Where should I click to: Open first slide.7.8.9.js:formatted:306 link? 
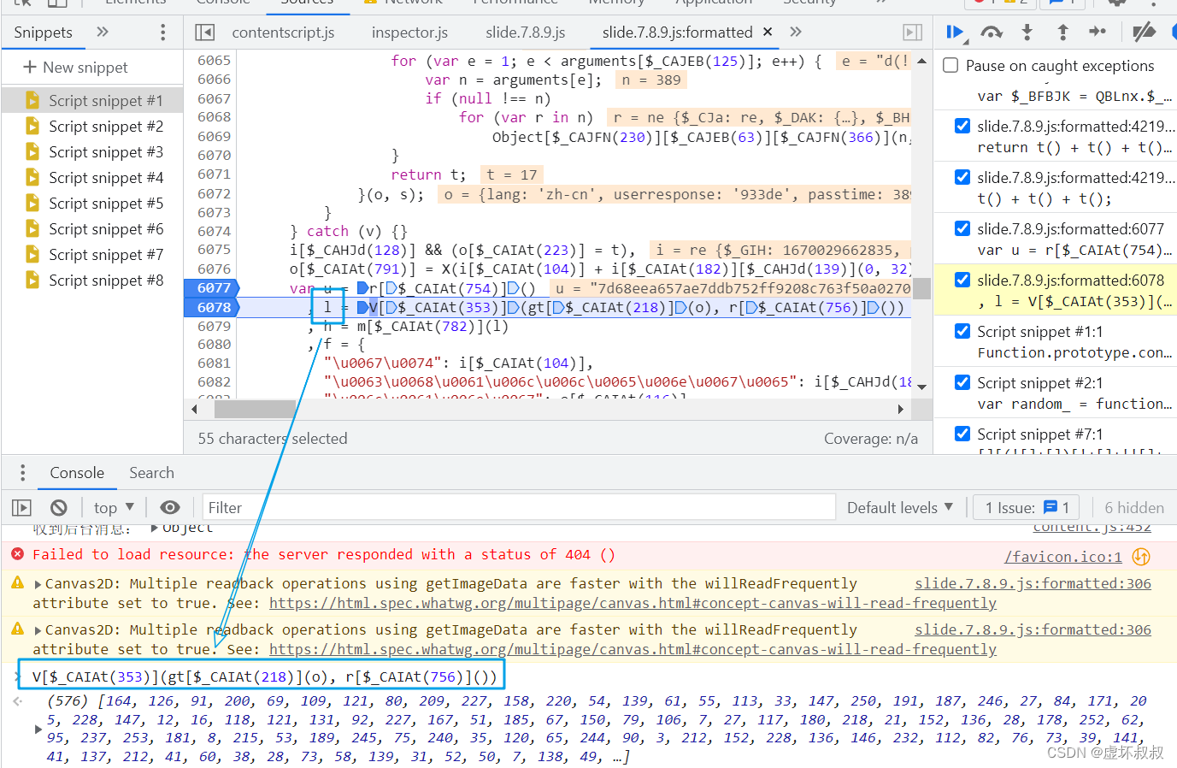(1033, 583)
